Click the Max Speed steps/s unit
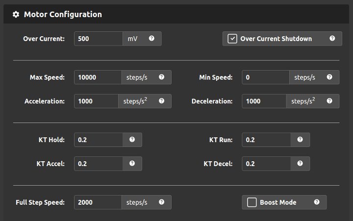This screenshot has width=353, height=221. [137, 77]
